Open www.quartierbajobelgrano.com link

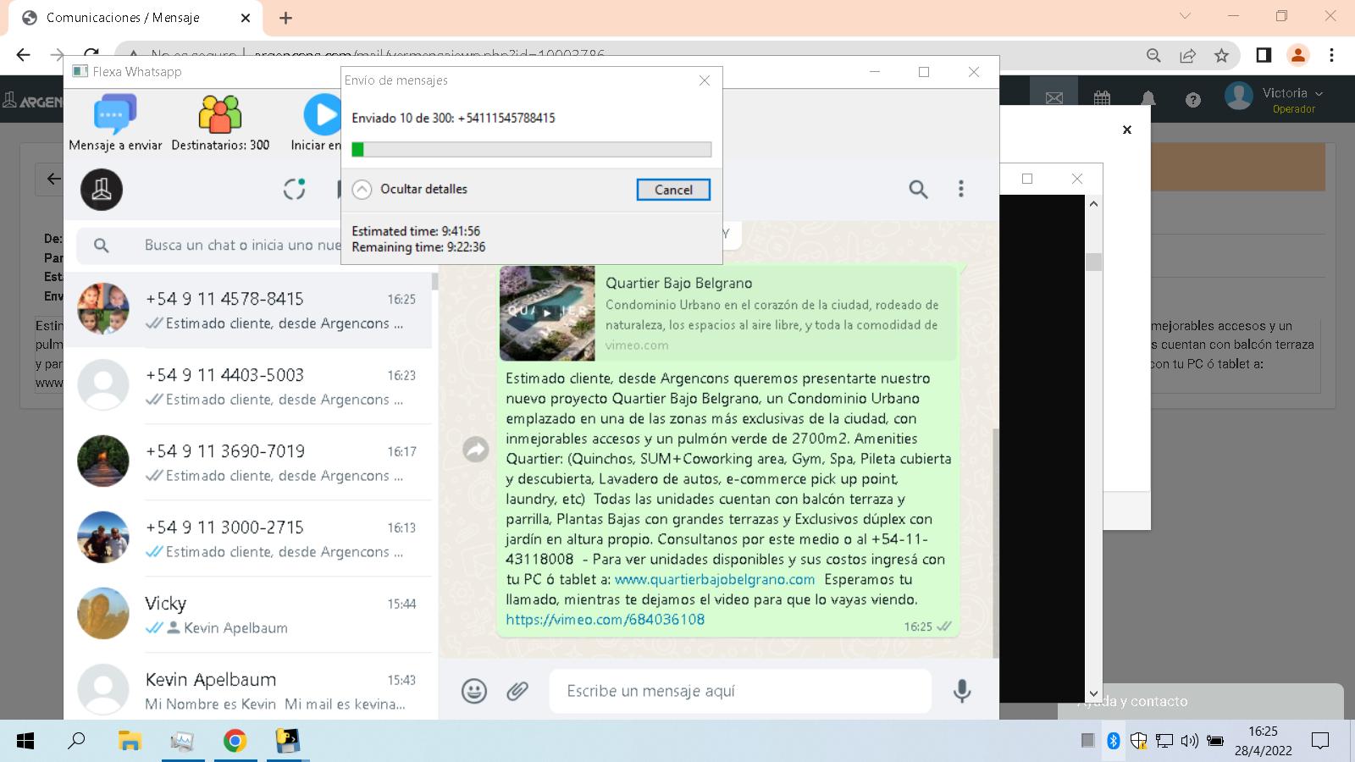click(715, 580)
